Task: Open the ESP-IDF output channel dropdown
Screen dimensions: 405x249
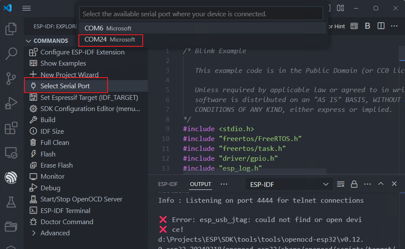Action: [x=289, y=184]
